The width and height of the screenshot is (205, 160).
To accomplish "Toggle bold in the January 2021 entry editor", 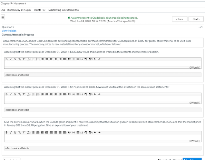I will coord(6,133).
